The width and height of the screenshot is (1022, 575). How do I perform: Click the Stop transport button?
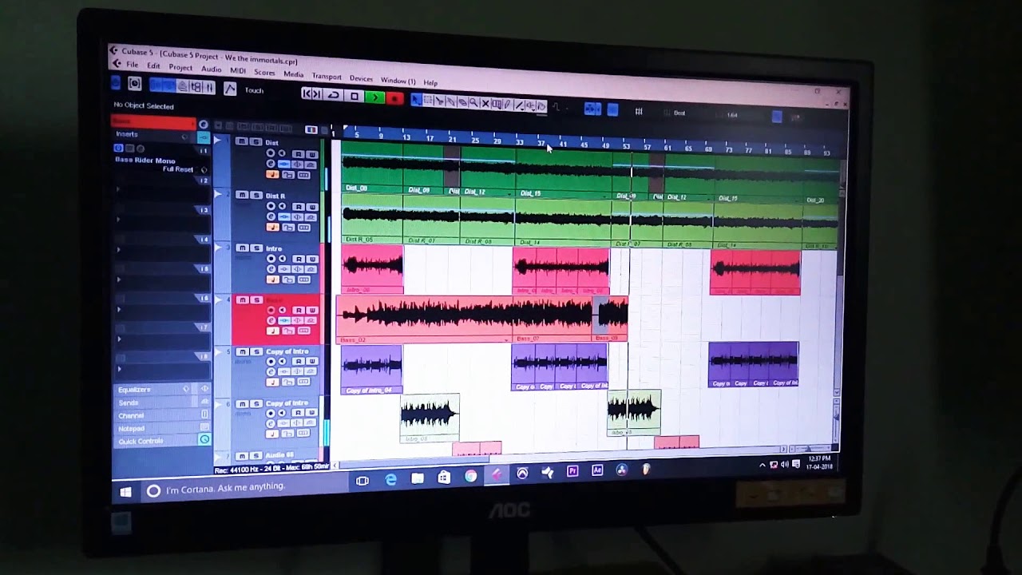[x=355, y=96]
